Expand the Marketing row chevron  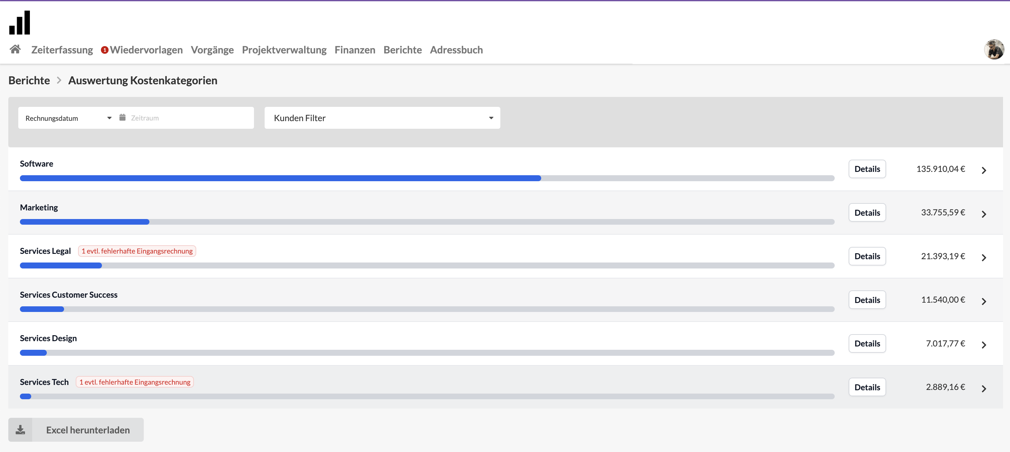pos(984,214)
